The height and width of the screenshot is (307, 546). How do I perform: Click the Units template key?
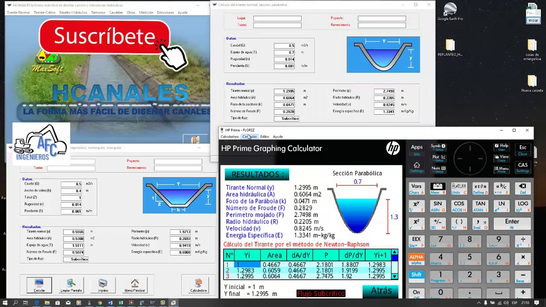459,188
